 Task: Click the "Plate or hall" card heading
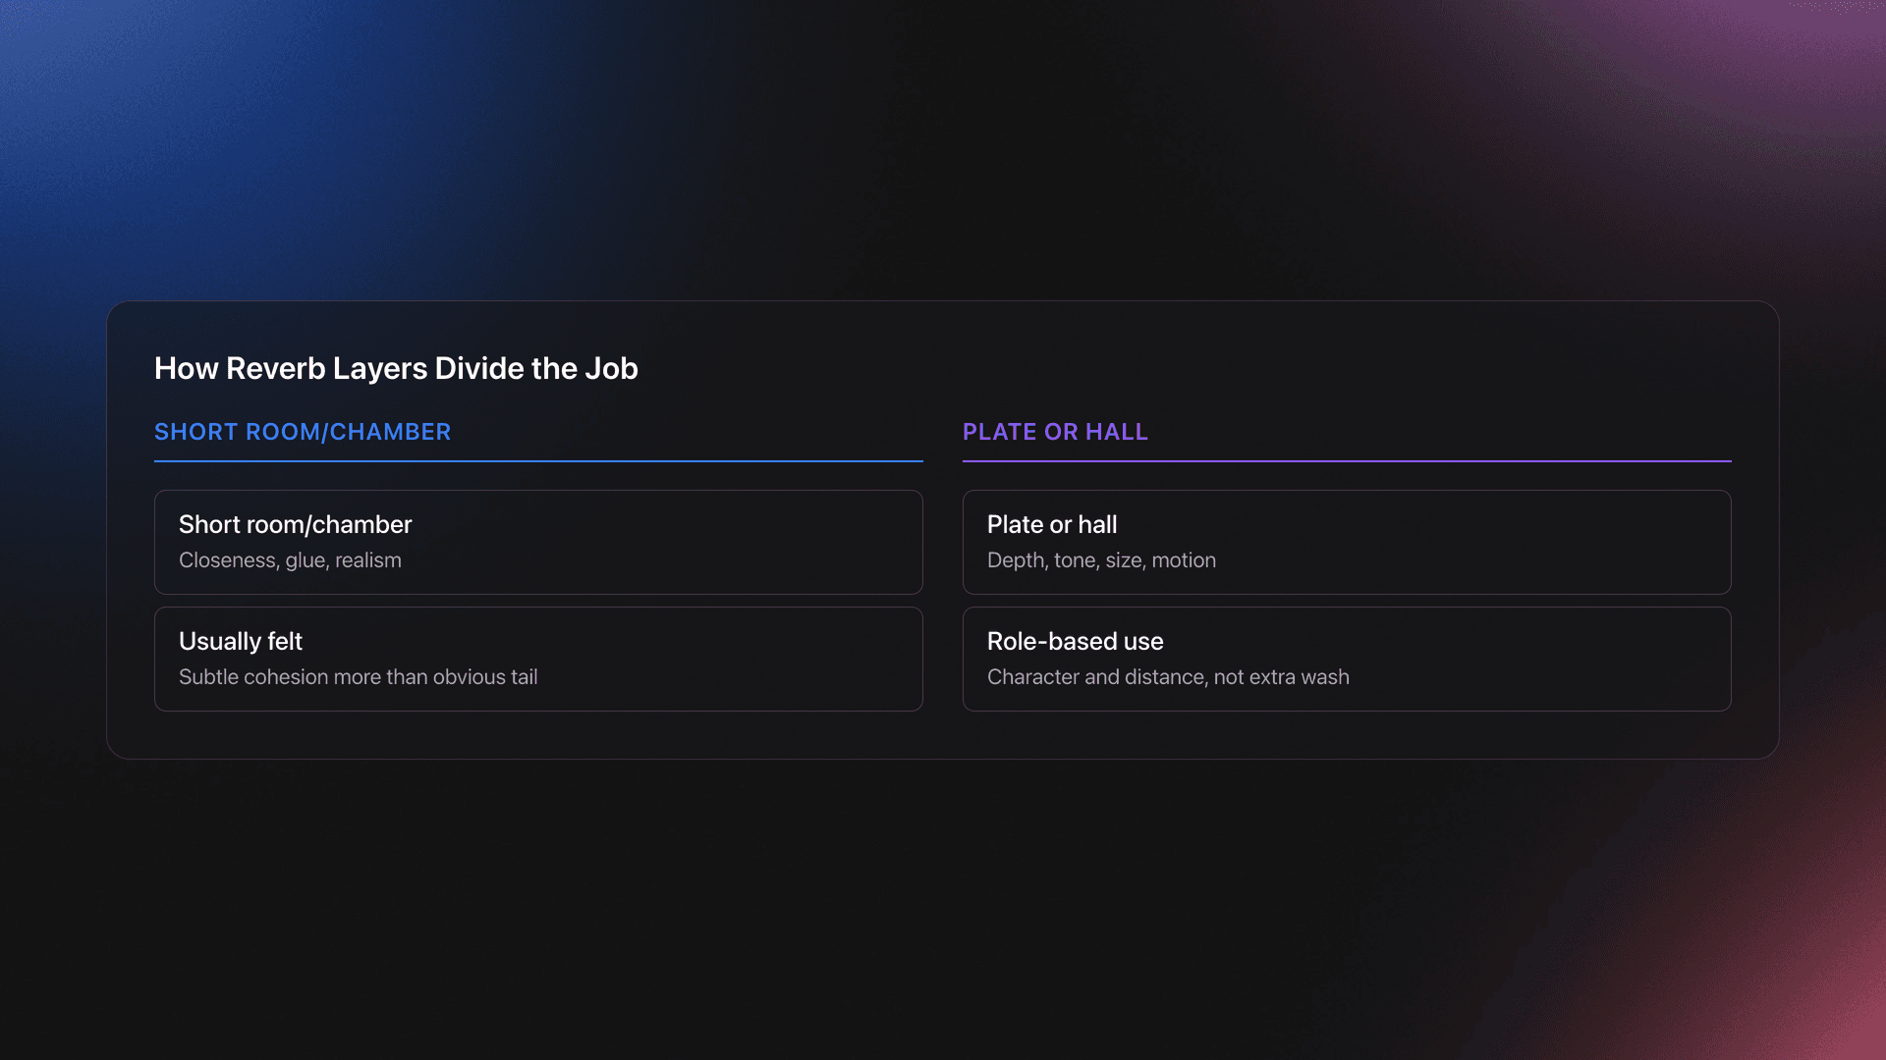(x=1052, y=524)
